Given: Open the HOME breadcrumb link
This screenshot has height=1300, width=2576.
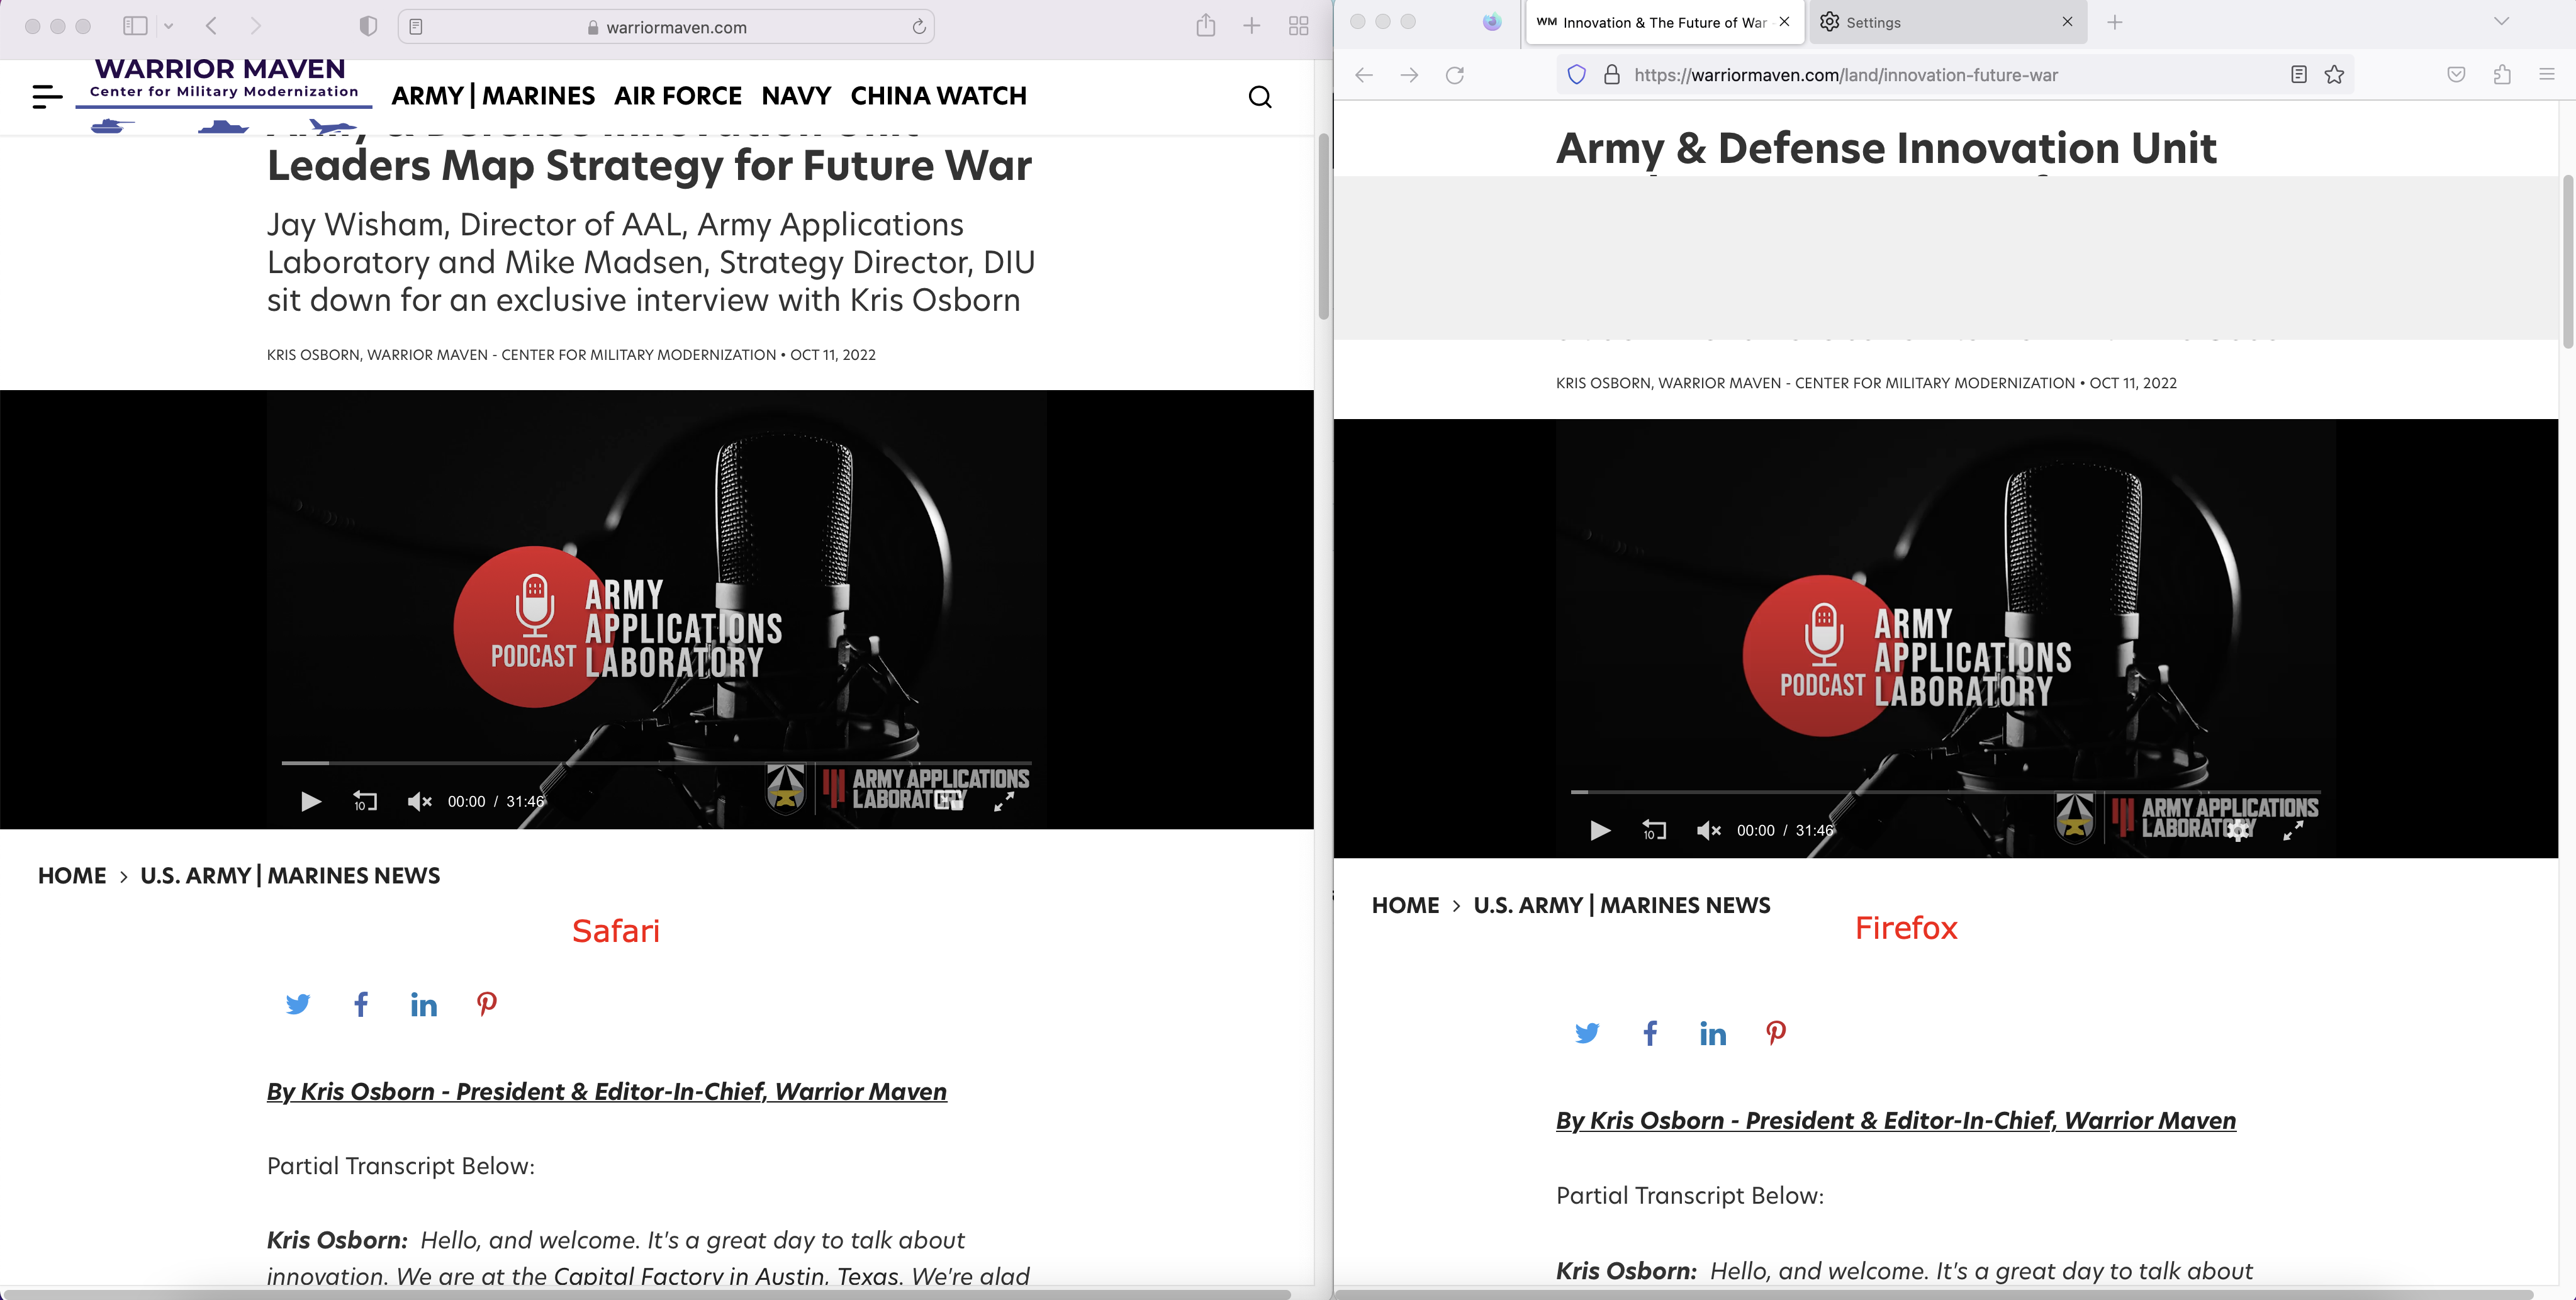Looking at the screenshot, I should click(x=72, y=875).
